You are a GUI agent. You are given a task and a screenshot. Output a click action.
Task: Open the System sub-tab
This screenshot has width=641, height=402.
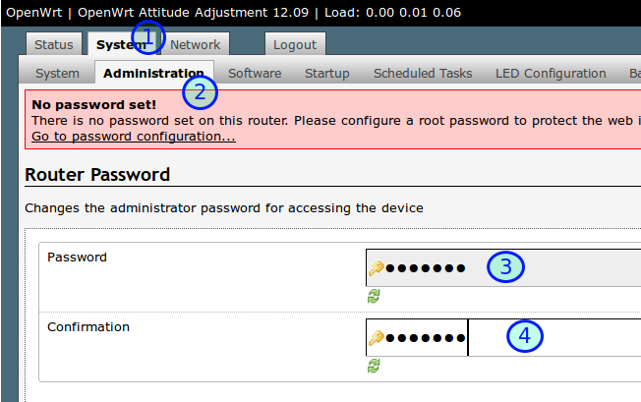(57, 74)
